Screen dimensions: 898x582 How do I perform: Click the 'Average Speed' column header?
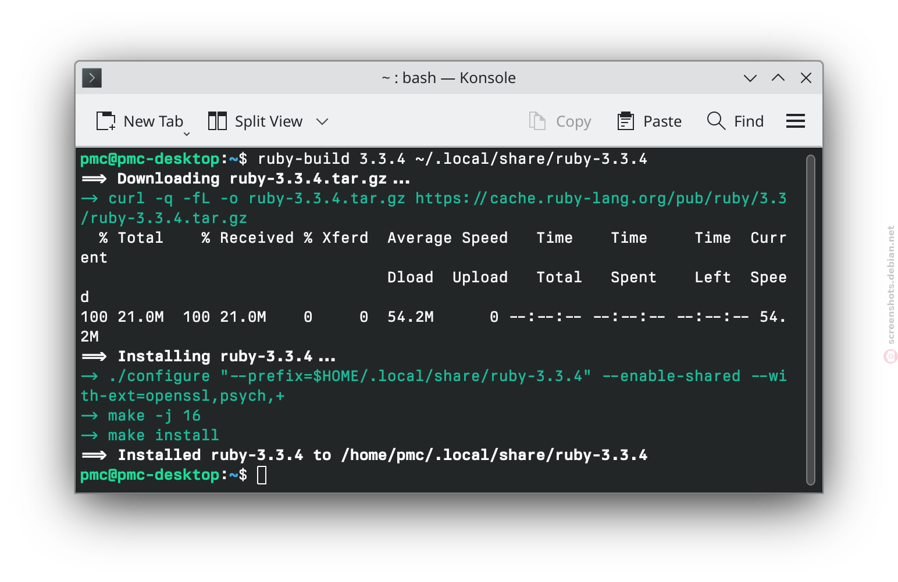(x=448, y=238)
